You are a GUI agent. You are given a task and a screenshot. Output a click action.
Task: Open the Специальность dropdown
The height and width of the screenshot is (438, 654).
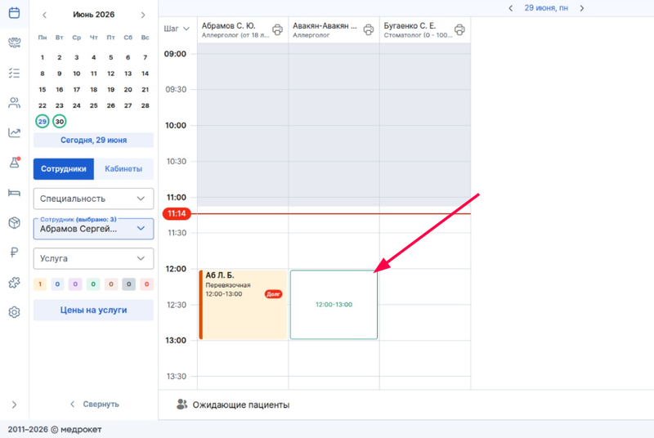pyautogui.click(x=93, y=199)
